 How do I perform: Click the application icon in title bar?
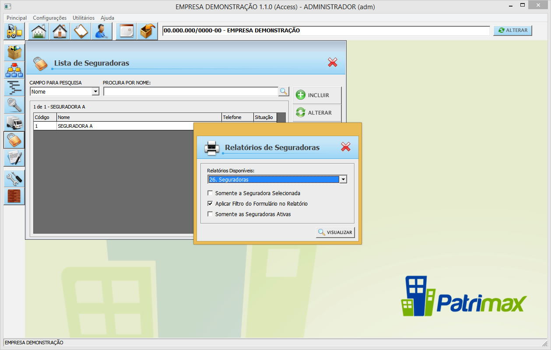pos(7,7)
